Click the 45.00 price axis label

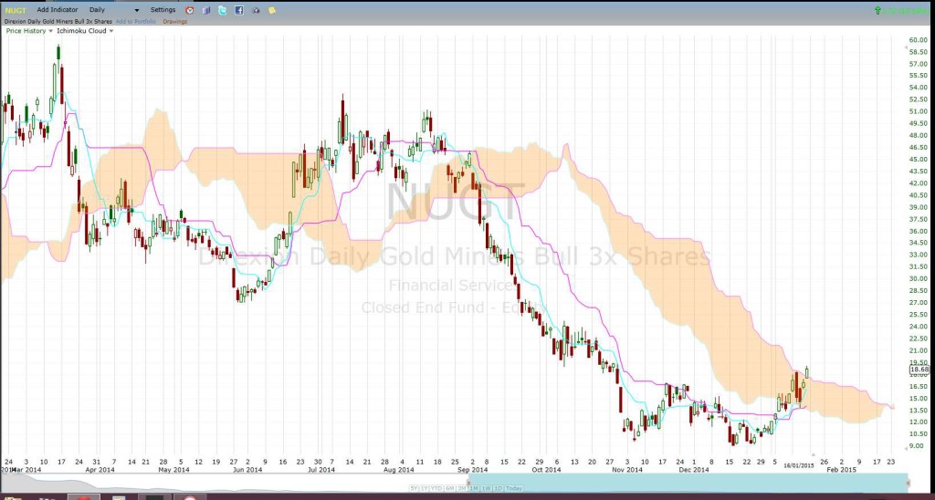[x=918, y=159]
